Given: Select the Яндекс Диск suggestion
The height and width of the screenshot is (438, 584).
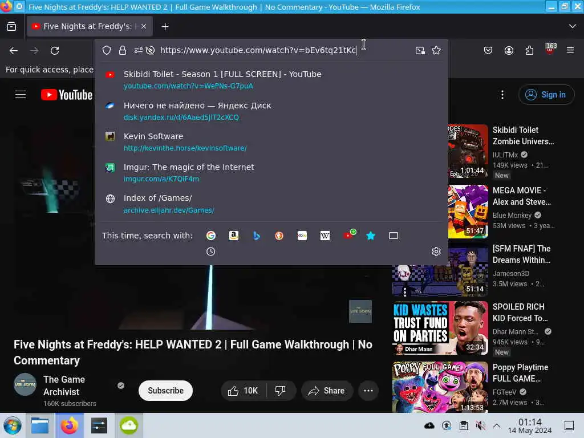Looking at the screenshot, I should 271,111.
